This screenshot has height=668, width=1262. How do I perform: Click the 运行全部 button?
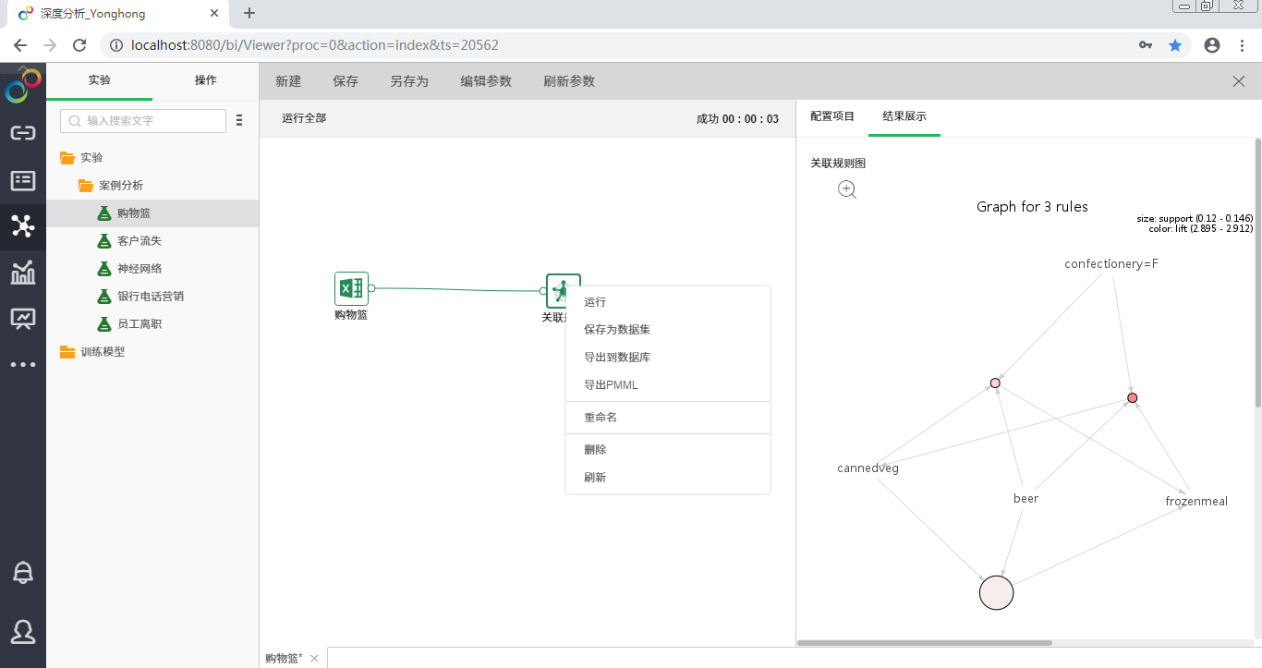click(304, 118)
